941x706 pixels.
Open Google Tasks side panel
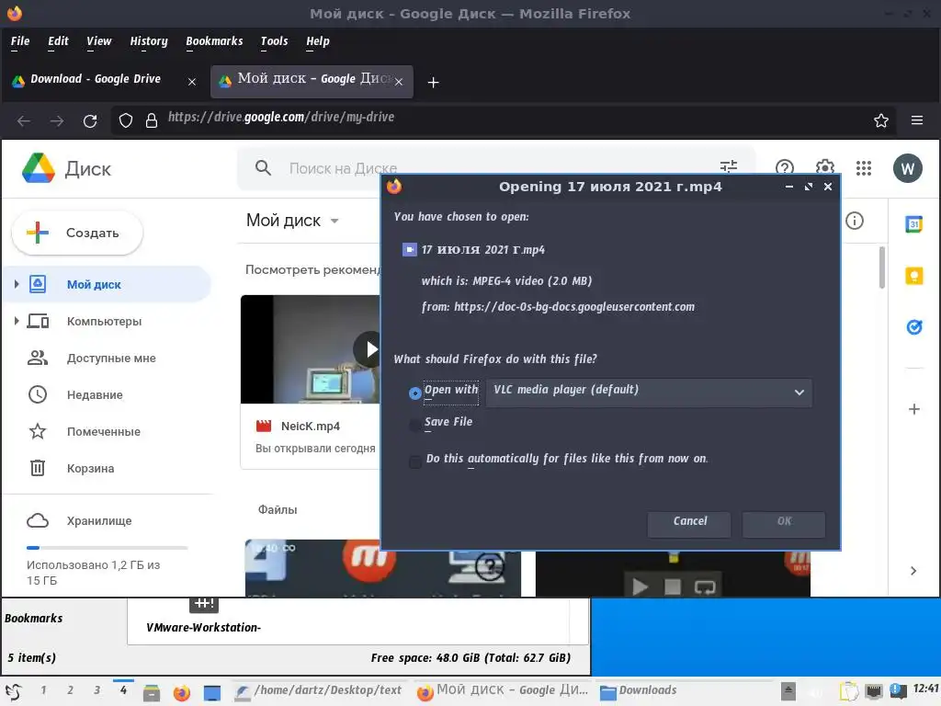point(913,327)
